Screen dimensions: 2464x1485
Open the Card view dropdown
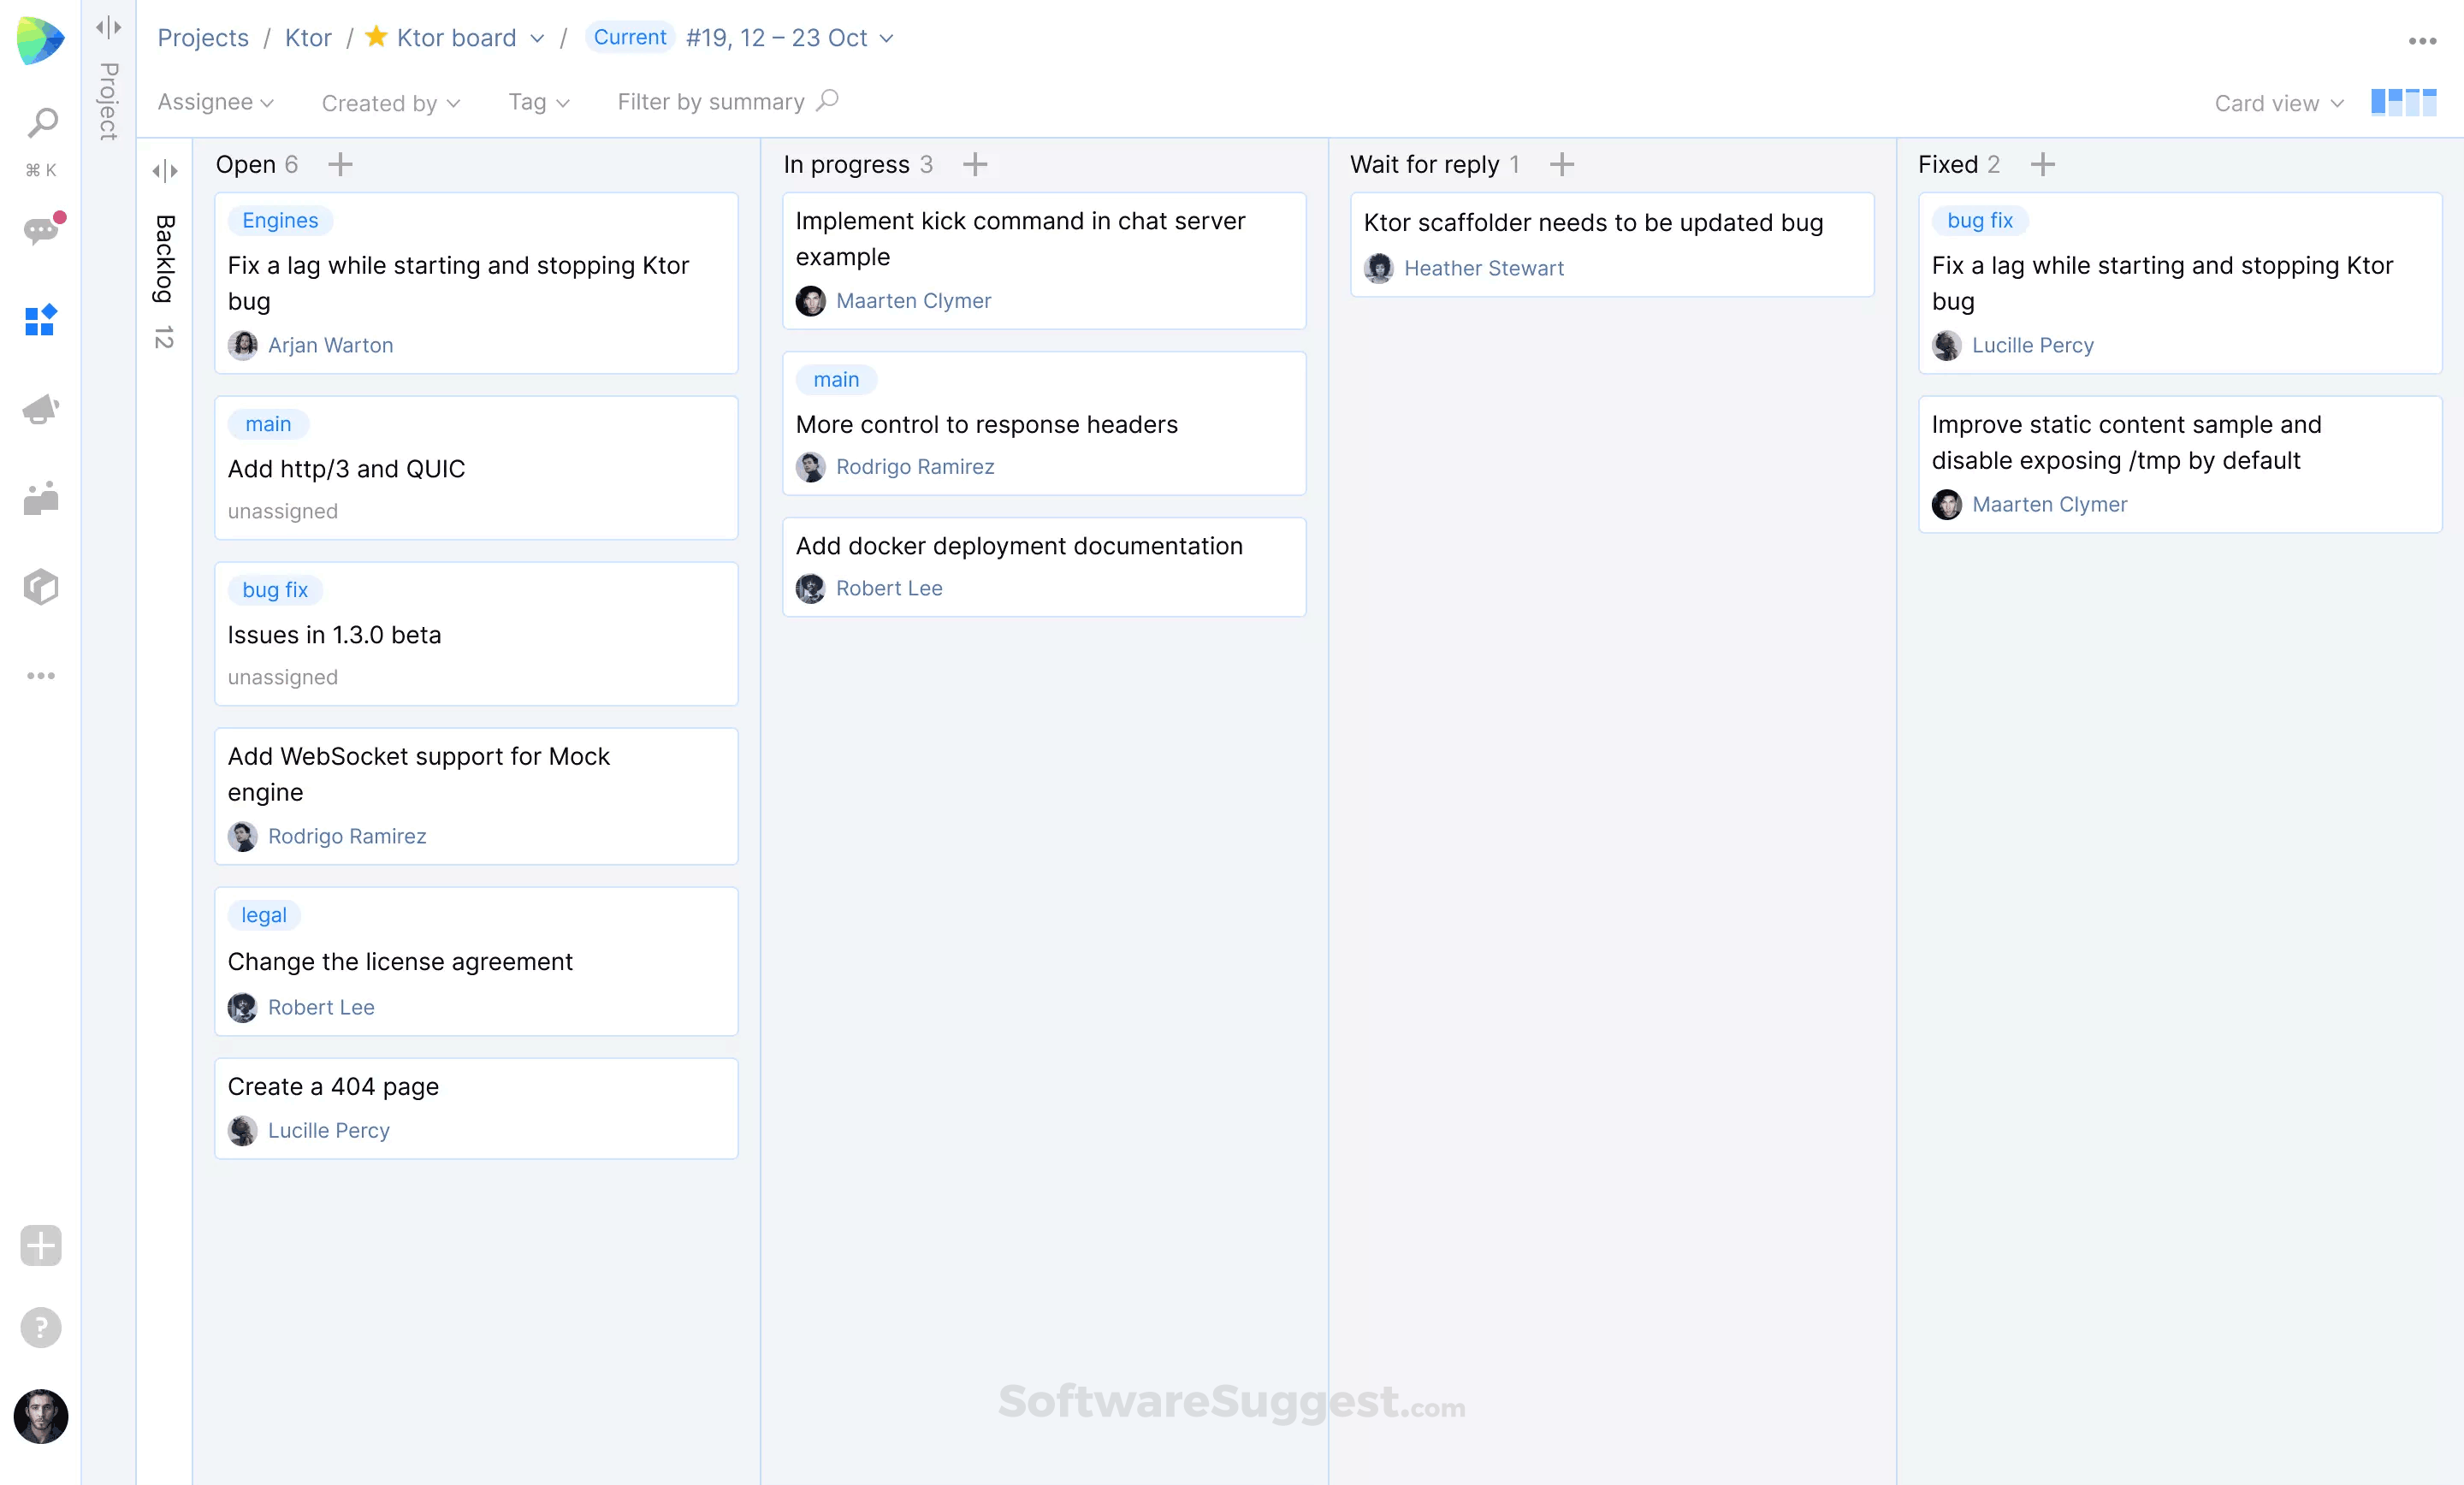pos(2277,103)
